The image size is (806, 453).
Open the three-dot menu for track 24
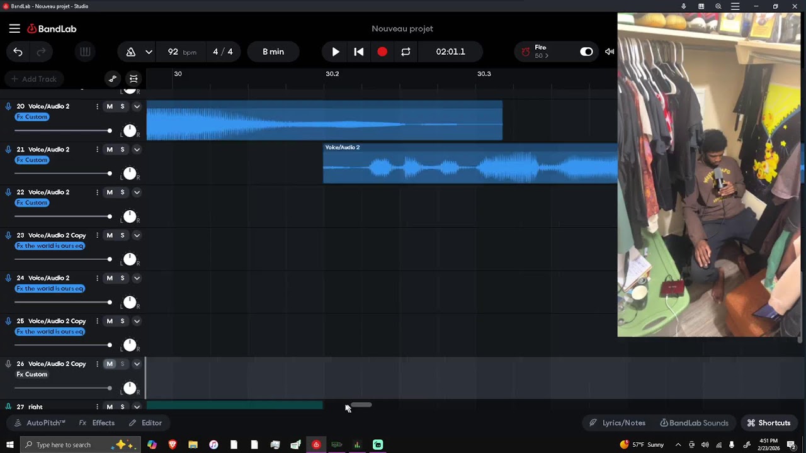[97, 278]
